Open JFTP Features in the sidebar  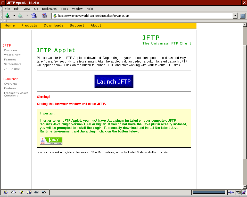tap(10, 60)
